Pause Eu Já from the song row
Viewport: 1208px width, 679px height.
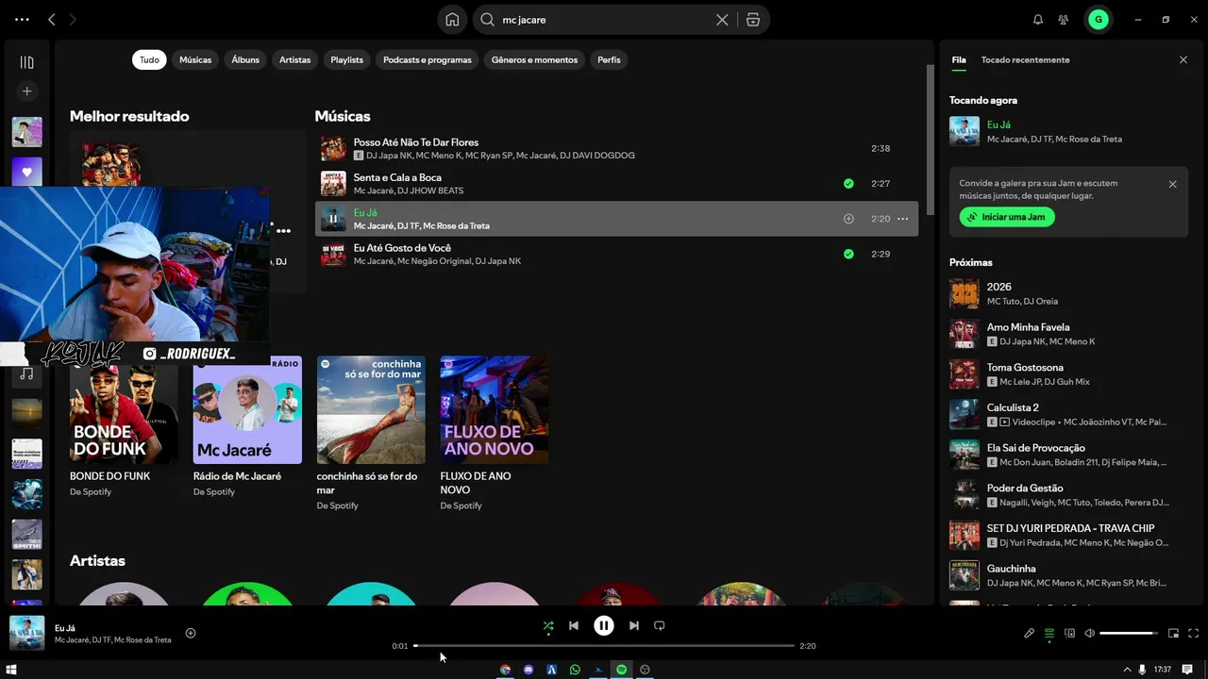pos(333,219)
